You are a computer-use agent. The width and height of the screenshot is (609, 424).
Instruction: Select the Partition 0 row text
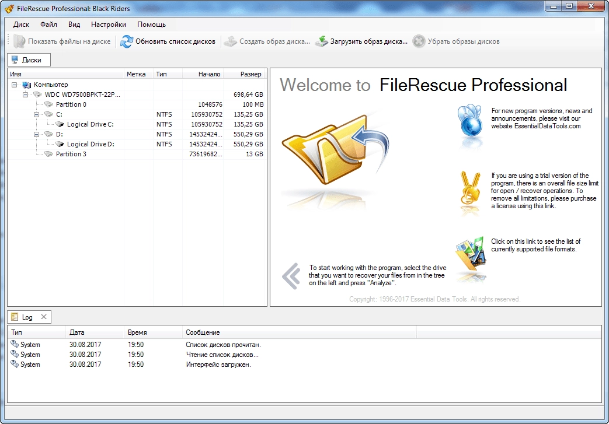pyautogui.click(x=71, y=104)
